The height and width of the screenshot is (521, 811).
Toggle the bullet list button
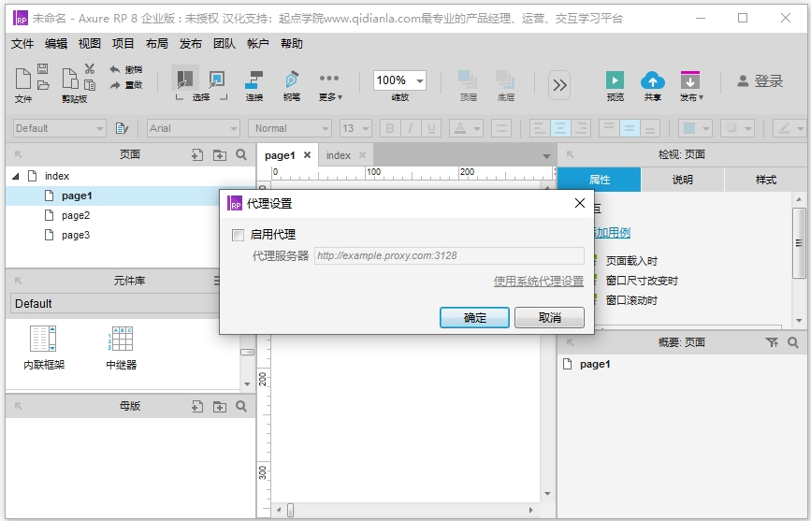click(501, 128)
